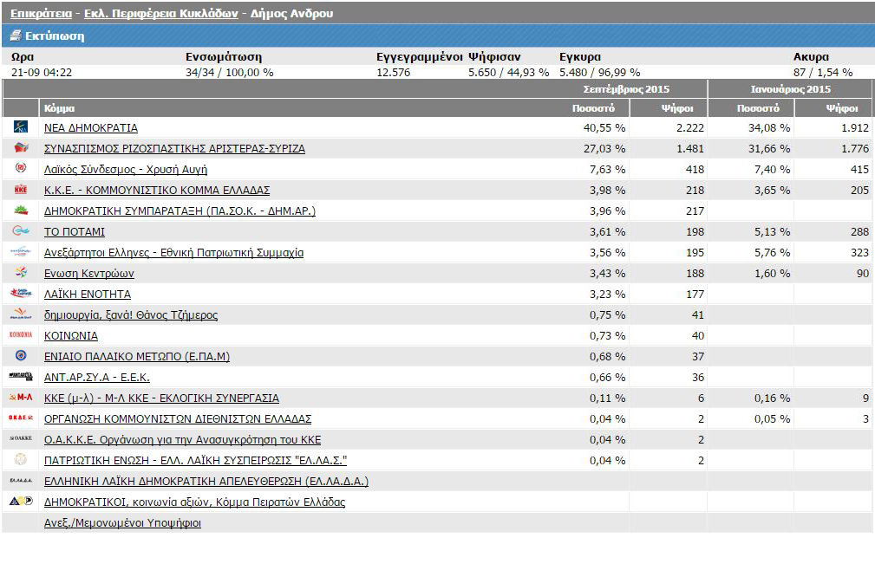875x570 pixels.
Task: Open the ΝΕΑ ΔΗΜΟΚΡΑΤΙΑ party link
Action: [91, 127]
